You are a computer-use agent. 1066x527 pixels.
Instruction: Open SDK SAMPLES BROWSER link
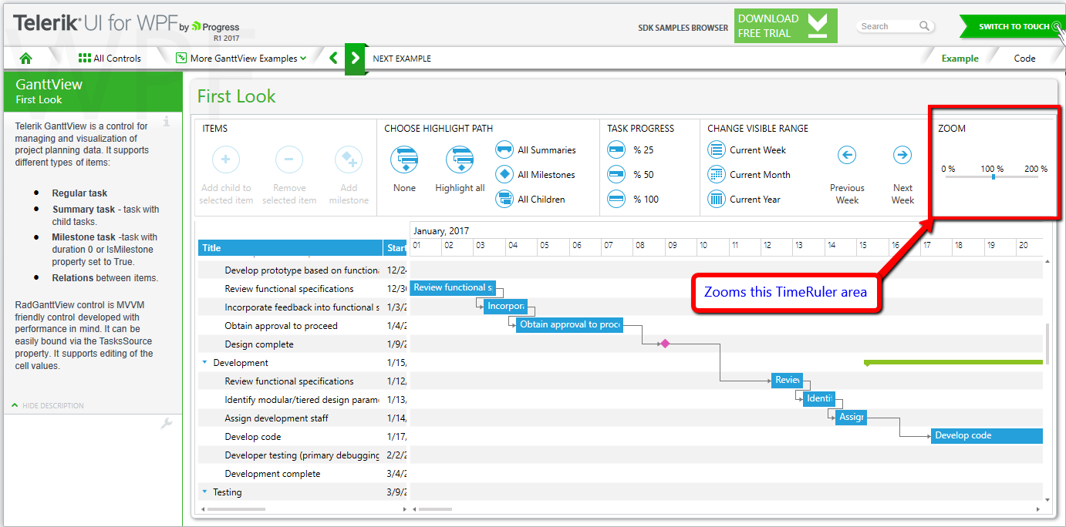pyautogui.click(x=683, y=28)
